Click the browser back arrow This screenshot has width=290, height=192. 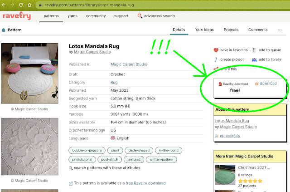4,5
